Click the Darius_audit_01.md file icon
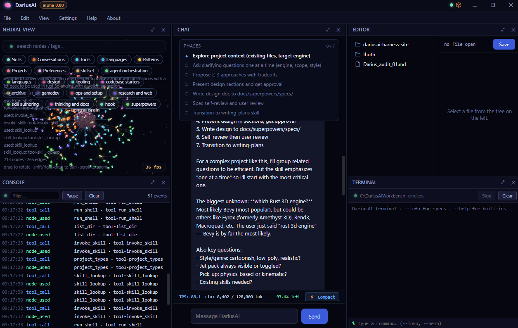This screenshot has height=328, width=518. (358, 64)
